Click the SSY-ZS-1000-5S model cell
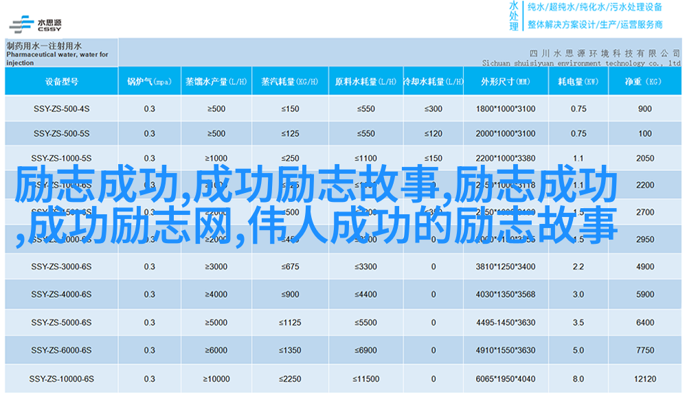The image size is (687, 399). [61, 158]
